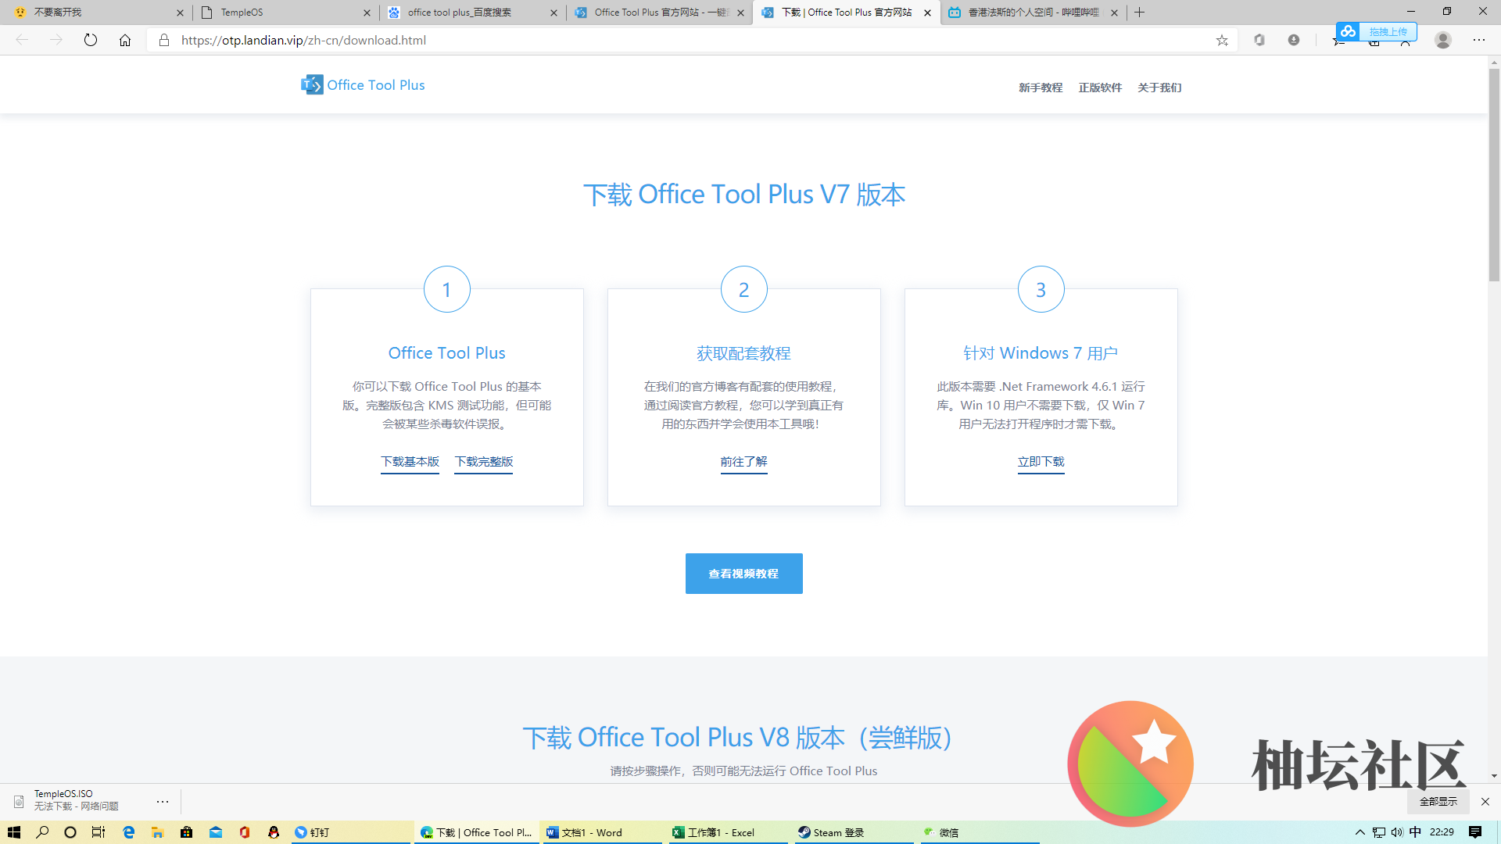Open Cortana from the taskbar

(70, 832)
